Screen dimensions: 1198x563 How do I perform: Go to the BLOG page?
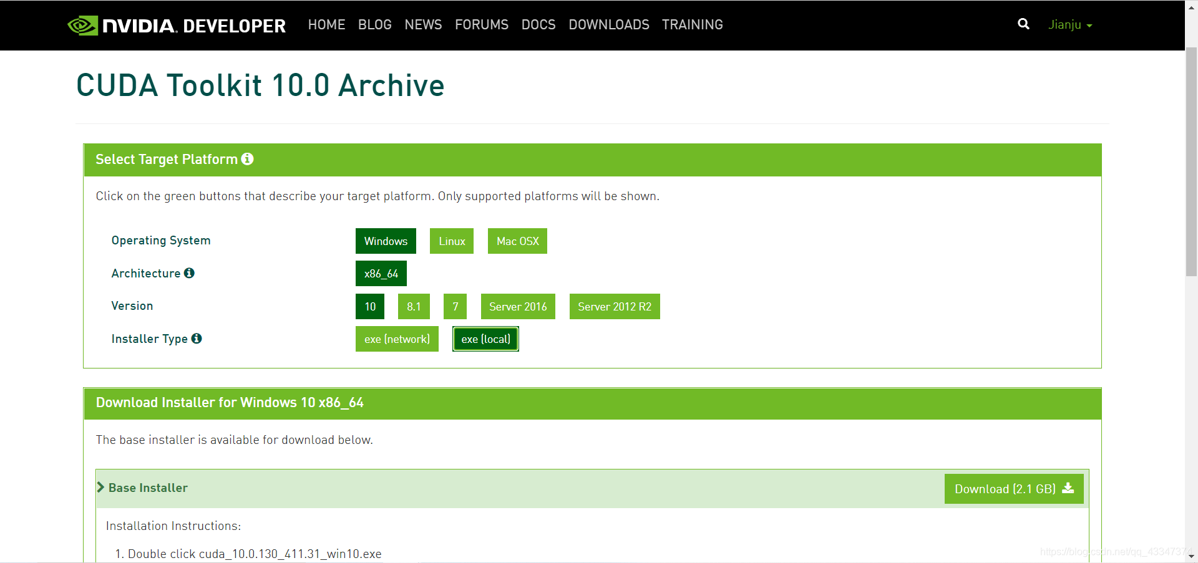pos(375,25)
